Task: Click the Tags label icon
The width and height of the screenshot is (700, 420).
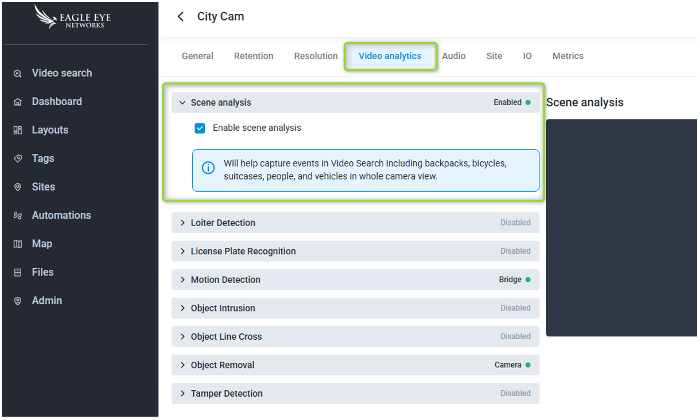Action: pos(18,158)
